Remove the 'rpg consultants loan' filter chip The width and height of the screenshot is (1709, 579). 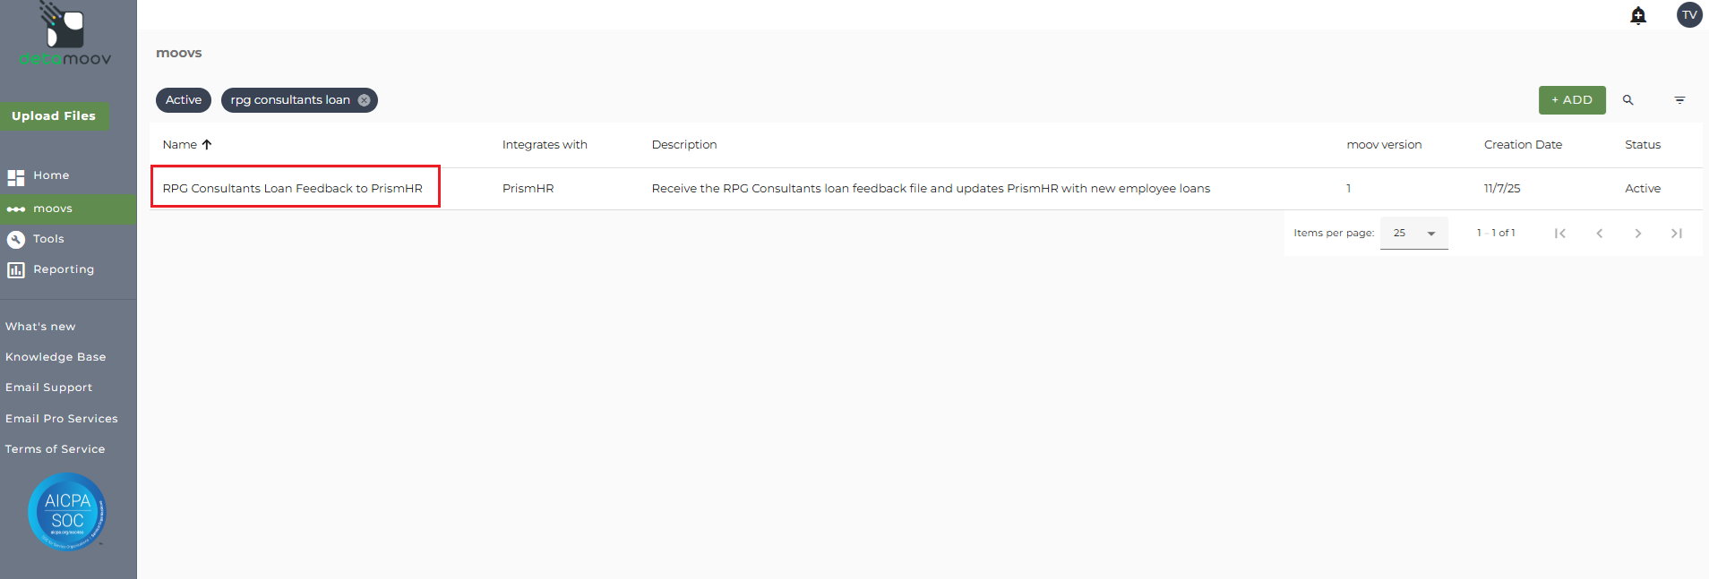coord(365,100)
